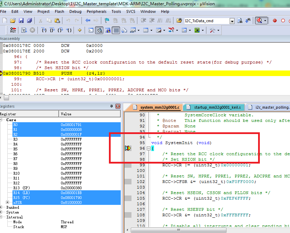Open the Peripherals menu
Viewport: 290px width, 233px height.
pos(96,11)
